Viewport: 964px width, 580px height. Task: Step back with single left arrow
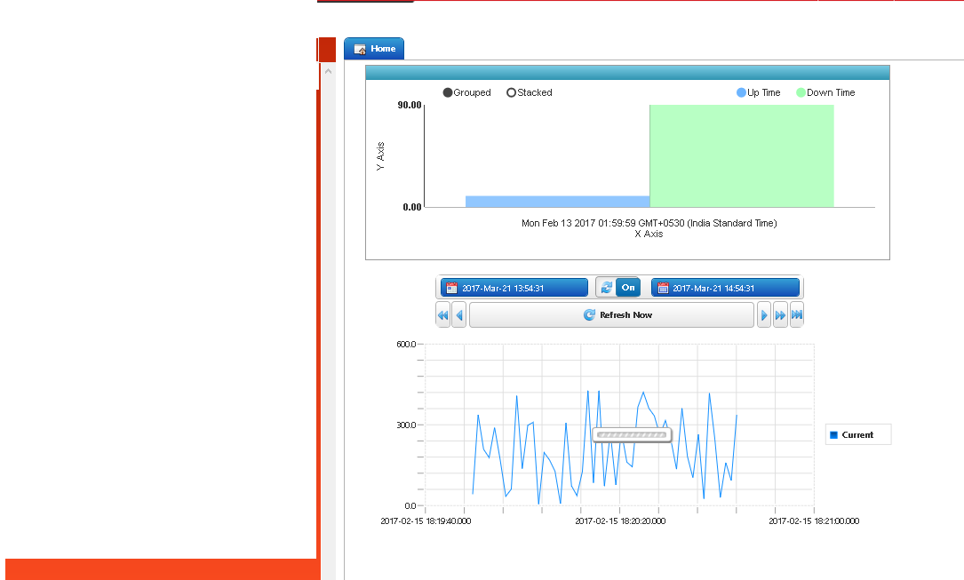[x=458, y=314]
